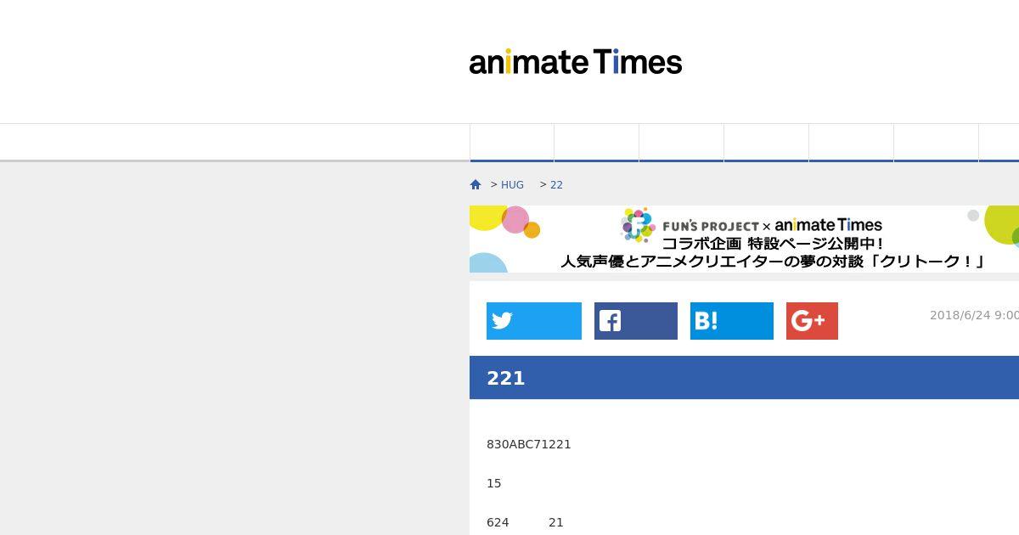Click the partially visible seventh navigation tab

point(1000,142)
